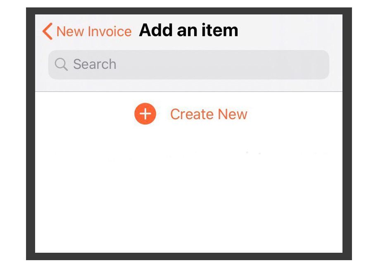Click the header bar beside Add an item
378x268 pixels.
(x=289, y=31)
